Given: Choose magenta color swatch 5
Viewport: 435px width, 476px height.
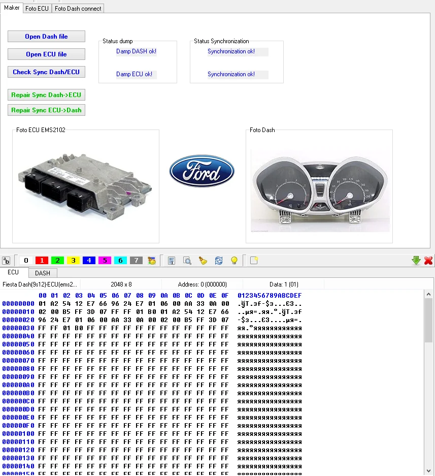Looking at the screenshot, I should [x=105, y=261].
